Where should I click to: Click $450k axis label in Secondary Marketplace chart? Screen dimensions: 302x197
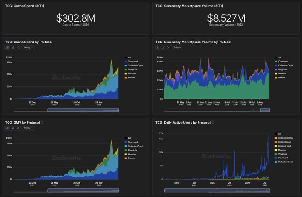pos(160,57)
